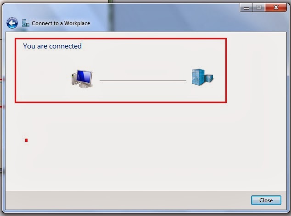The height and width of the screenshot is (216, 291).
Task: Click the small red square marker
Action: coord(26,140)
